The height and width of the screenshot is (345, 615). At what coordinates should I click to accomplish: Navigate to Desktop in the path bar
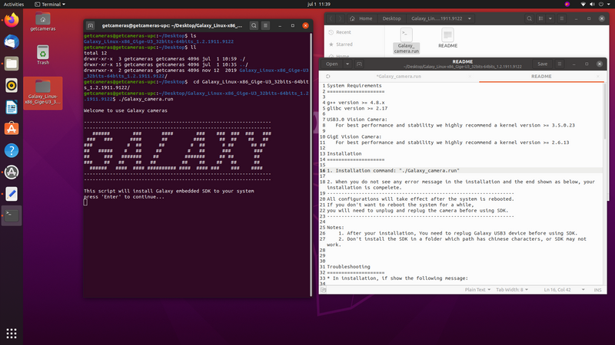[x=392, y=18]
